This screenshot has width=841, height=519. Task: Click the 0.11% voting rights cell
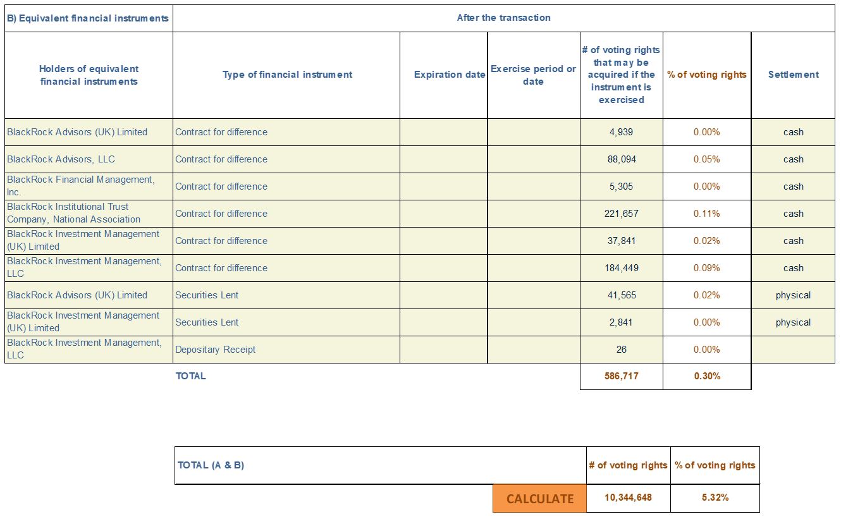707,214
